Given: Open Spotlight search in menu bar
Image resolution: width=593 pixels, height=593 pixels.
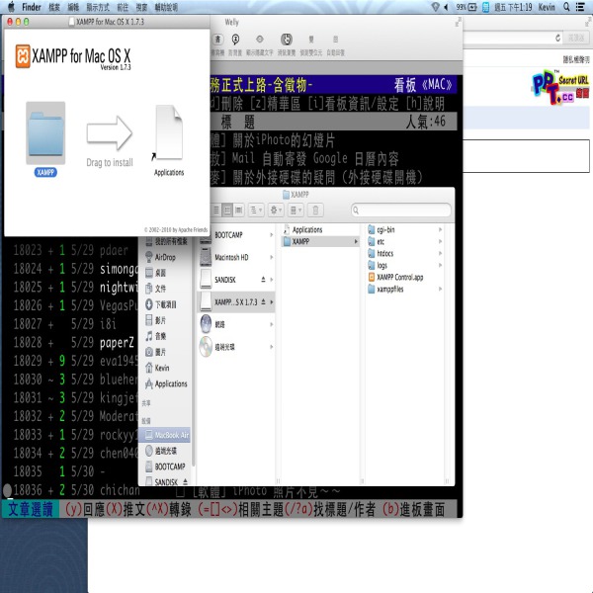Looking at the screenshot, I should [566, 7].
